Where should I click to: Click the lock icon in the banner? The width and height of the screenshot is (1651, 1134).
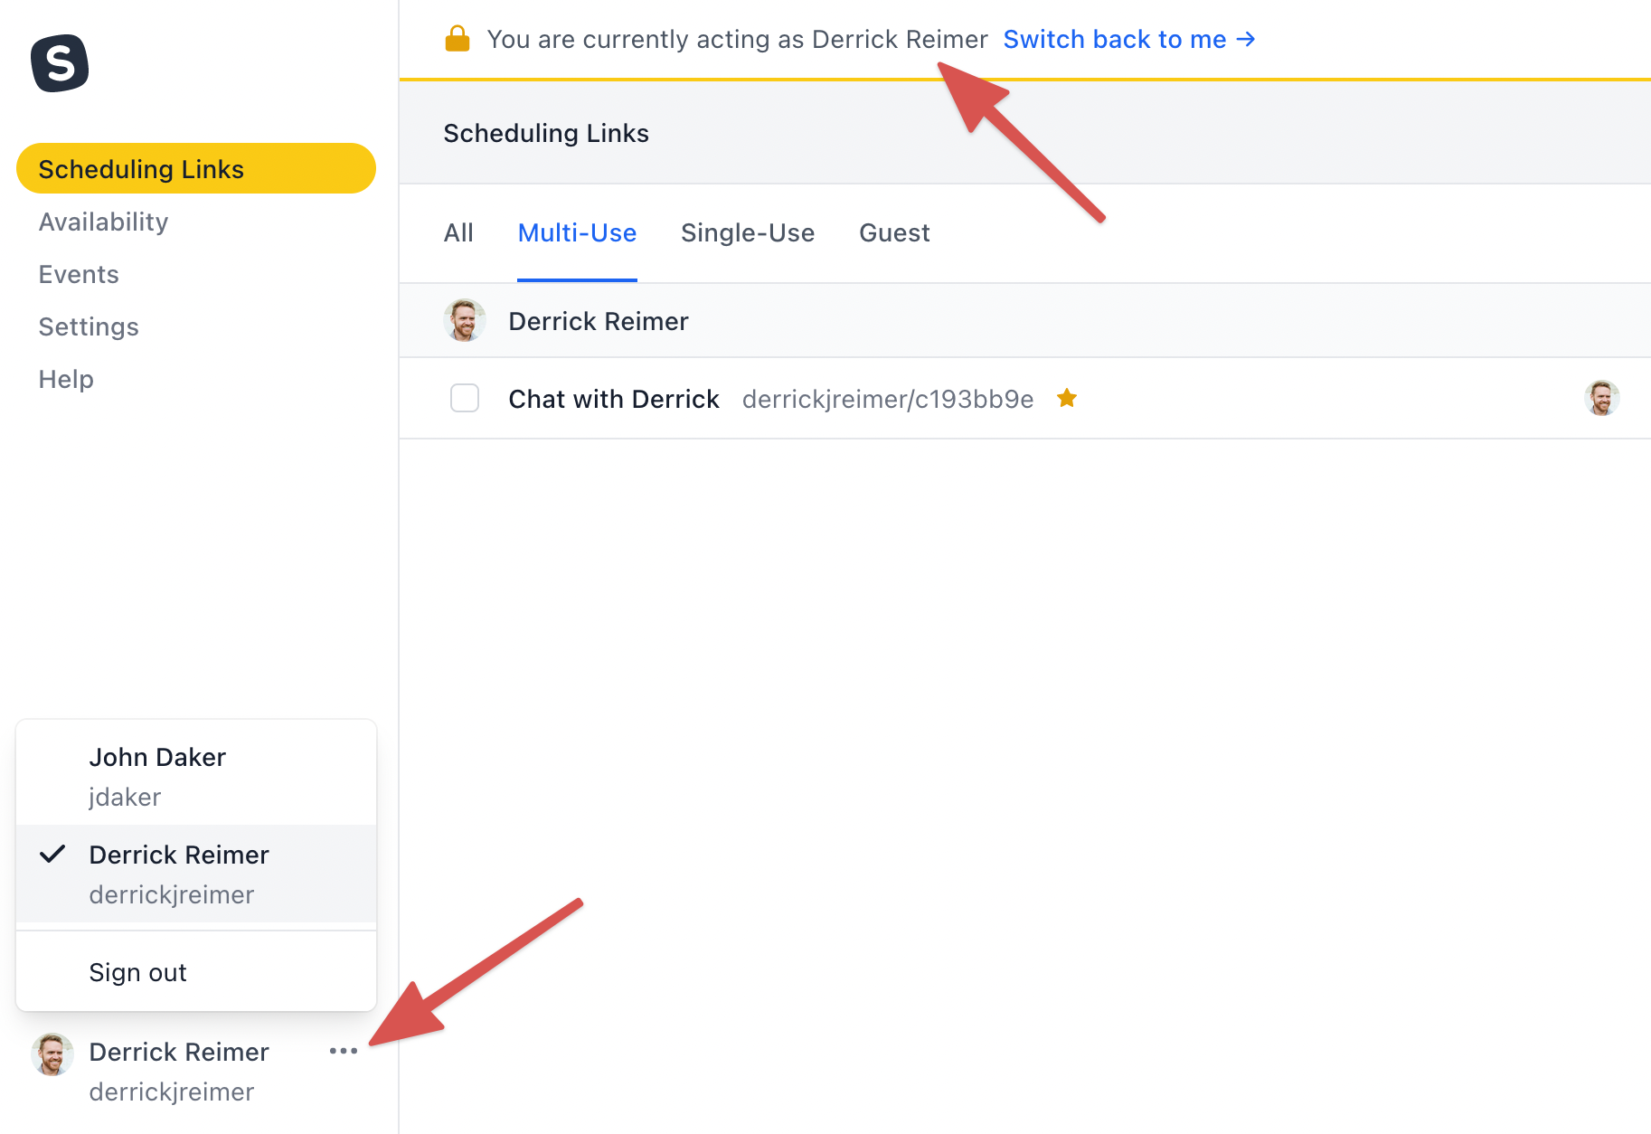click(x=458, y=39)
